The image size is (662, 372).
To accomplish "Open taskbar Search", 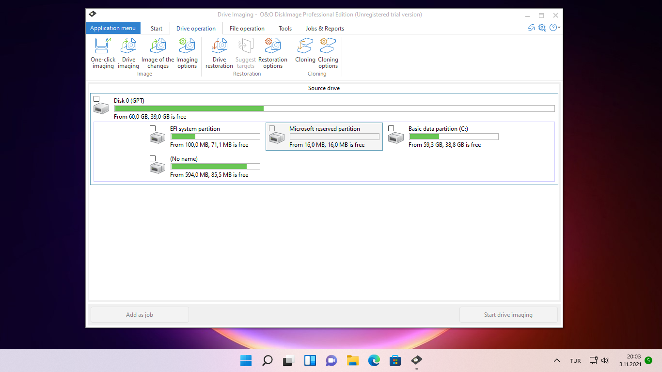I will (267, 360).
